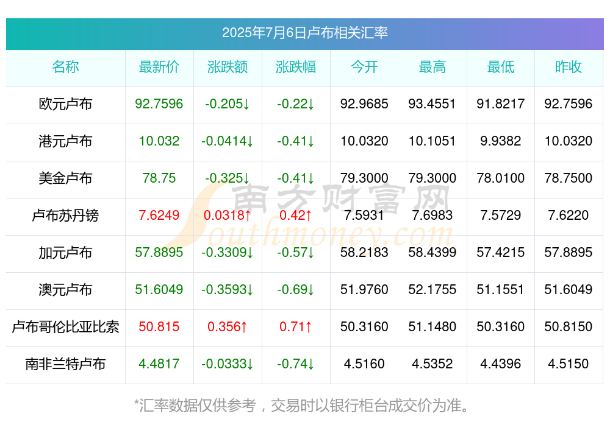
Task: Select the 涨跌幅 column header
Action: click(x=296, y=67)
